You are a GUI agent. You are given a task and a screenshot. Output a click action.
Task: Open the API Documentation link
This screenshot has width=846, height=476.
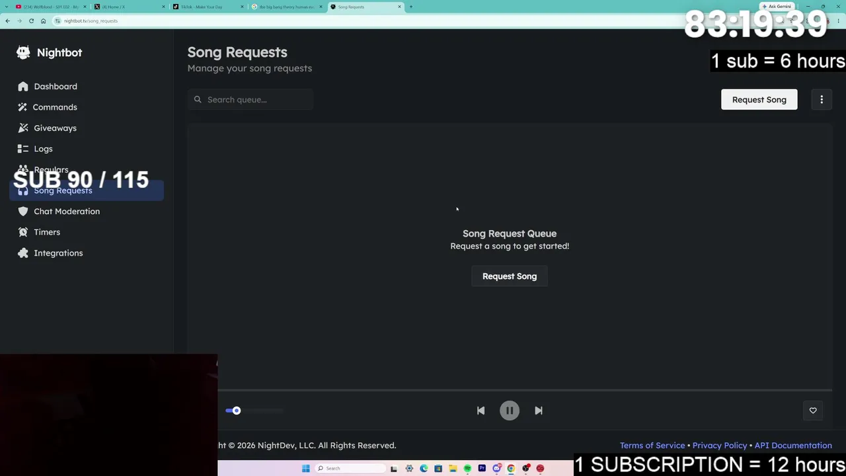[793, 446]
